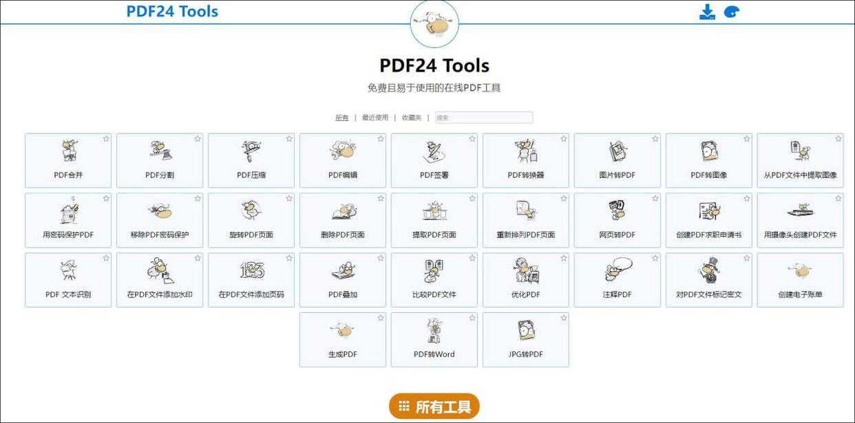Click the PDF签署 signing icon
The image size is (855, 423).
click(x=434, y=151)
